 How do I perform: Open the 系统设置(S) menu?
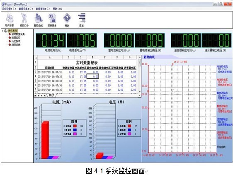pos(9,9)
